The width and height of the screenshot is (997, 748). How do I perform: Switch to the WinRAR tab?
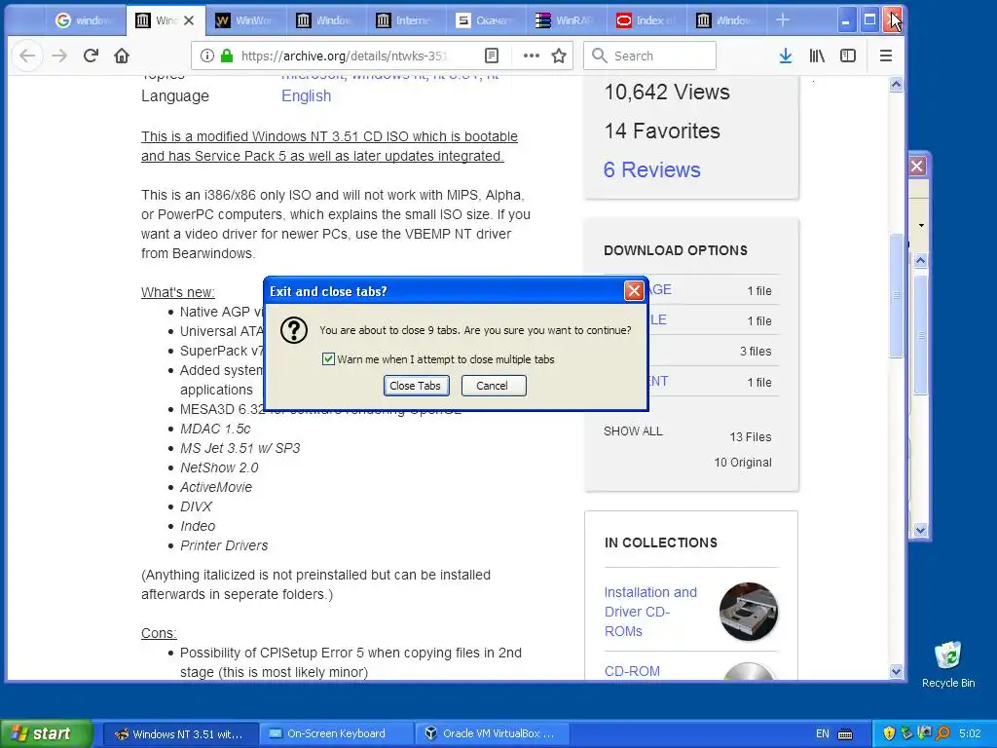[566, 20]
